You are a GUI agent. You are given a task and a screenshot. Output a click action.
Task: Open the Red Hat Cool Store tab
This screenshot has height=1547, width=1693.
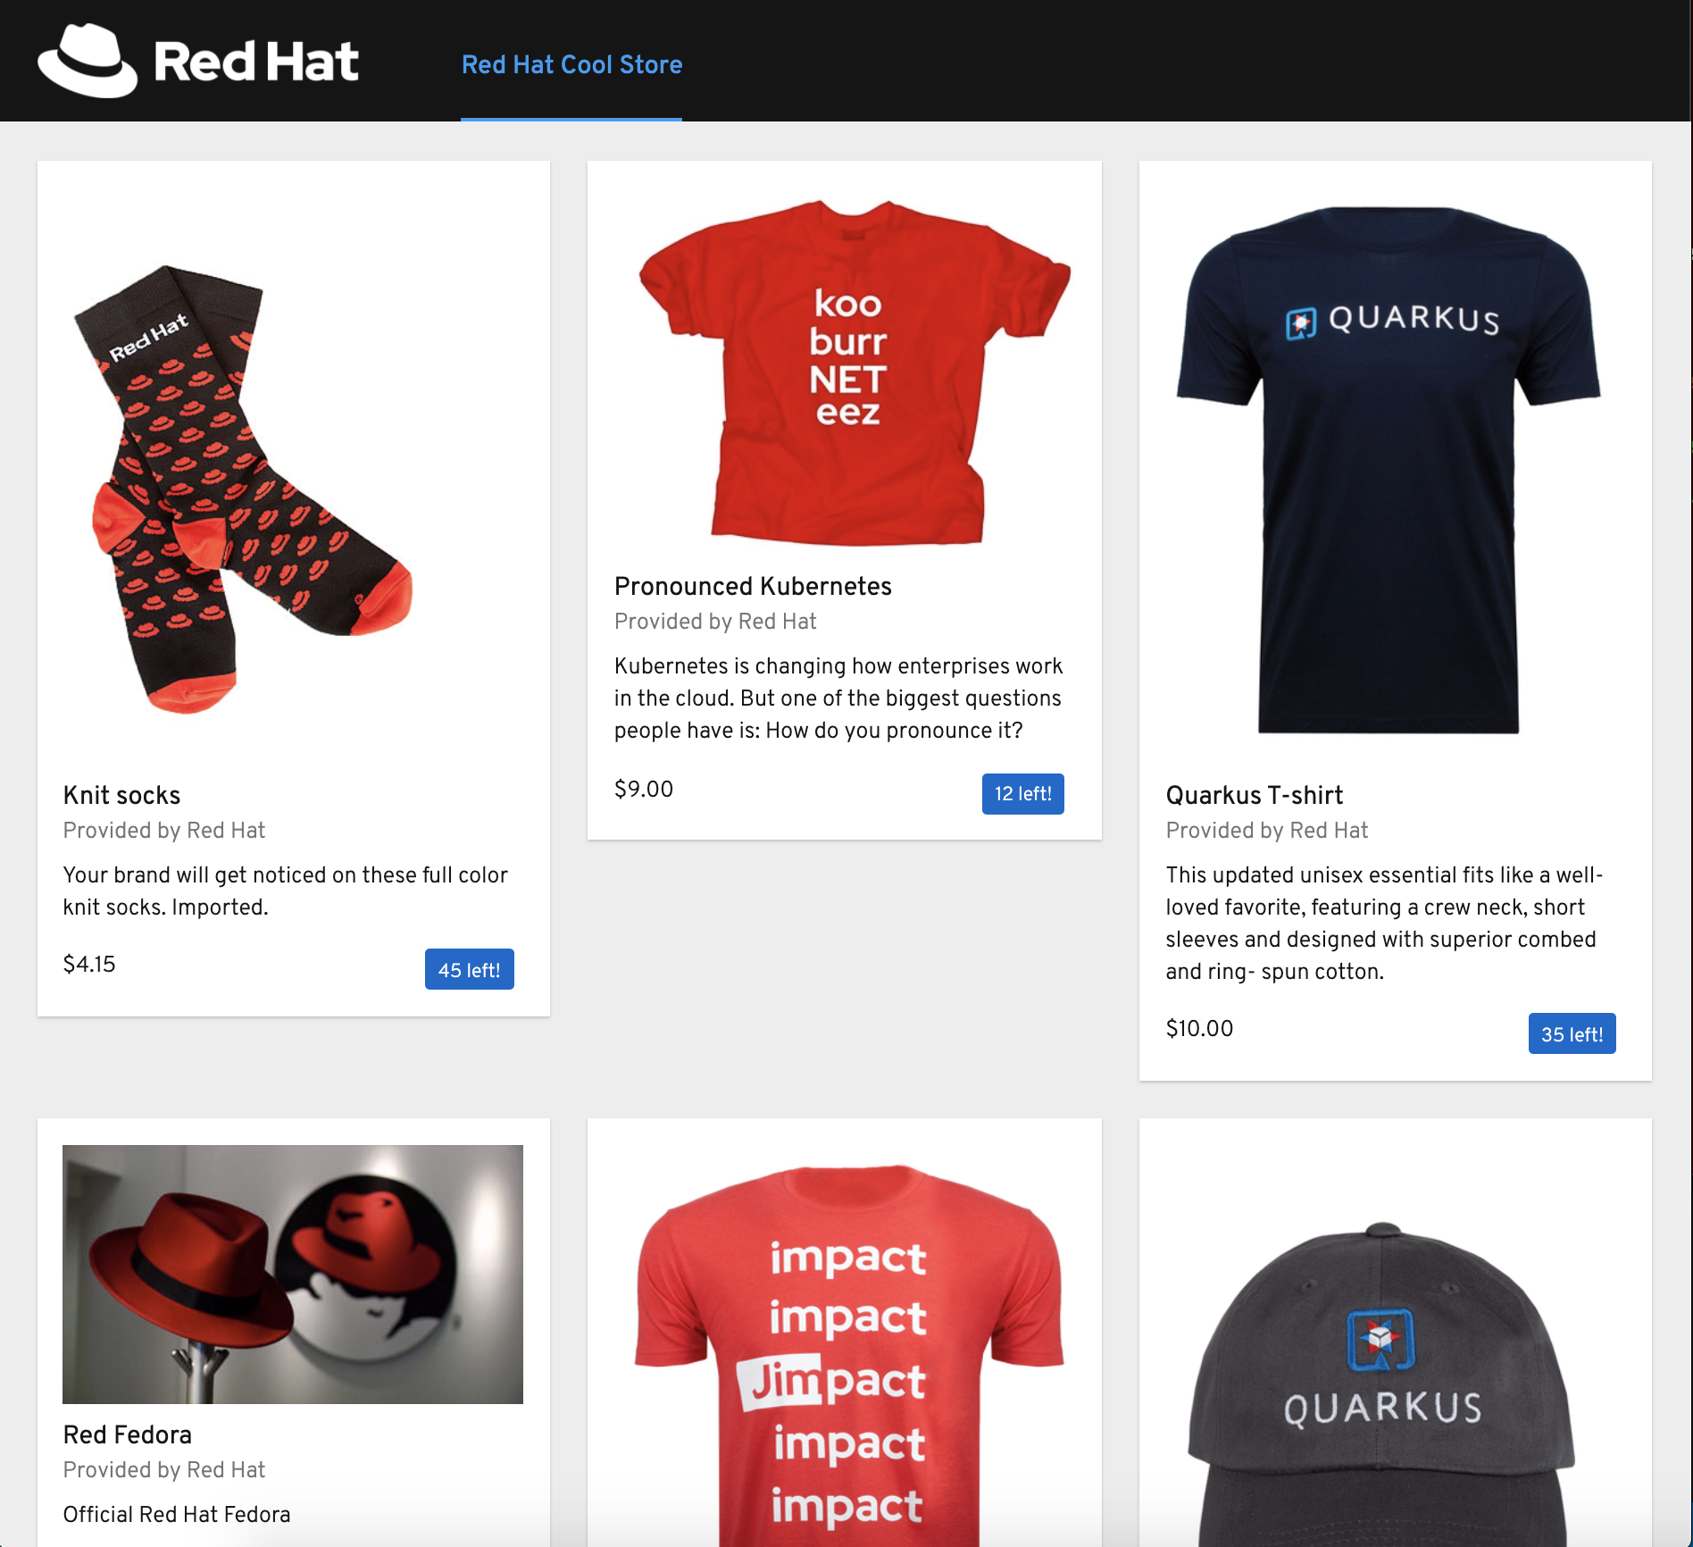click(x=571, y=64)
